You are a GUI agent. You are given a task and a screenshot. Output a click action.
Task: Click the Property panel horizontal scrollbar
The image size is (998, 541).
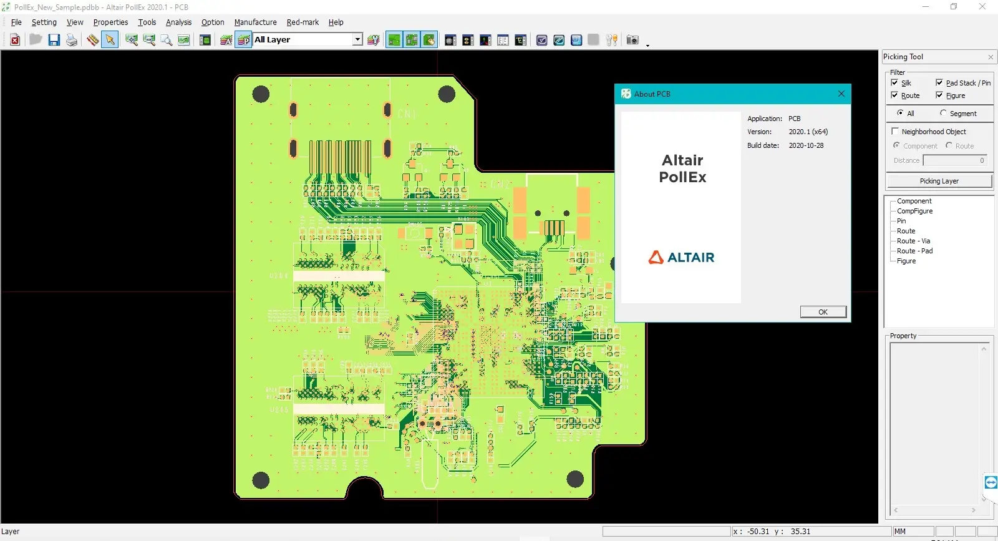[934, 510]
